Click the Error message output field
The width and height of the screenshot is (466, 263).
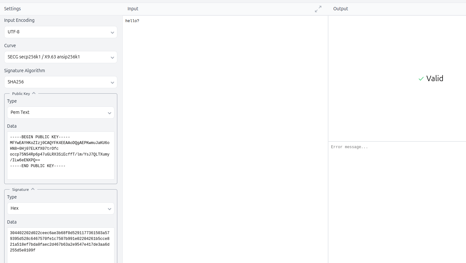tap(397, 202)
